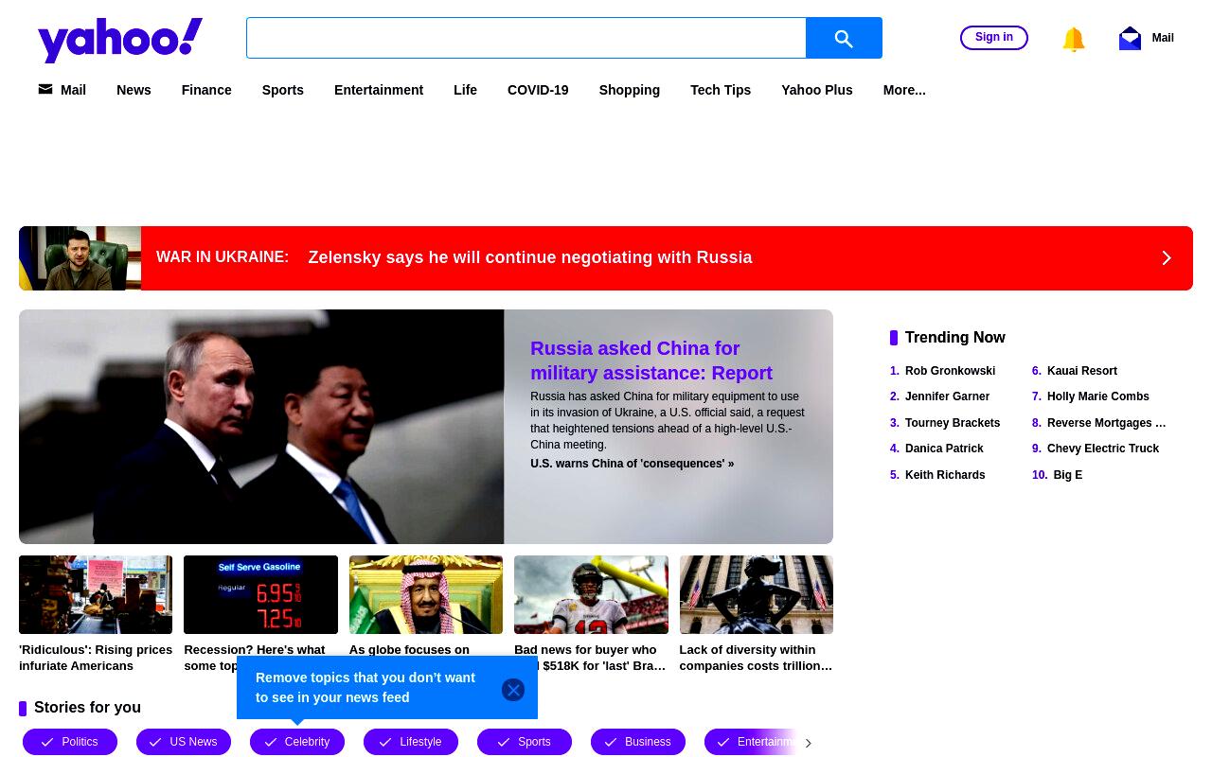Image resolution: width=1212 pixels, height=757 pixels.
Task: Toggle the Sports topic filter
Action: coord(525,742)
